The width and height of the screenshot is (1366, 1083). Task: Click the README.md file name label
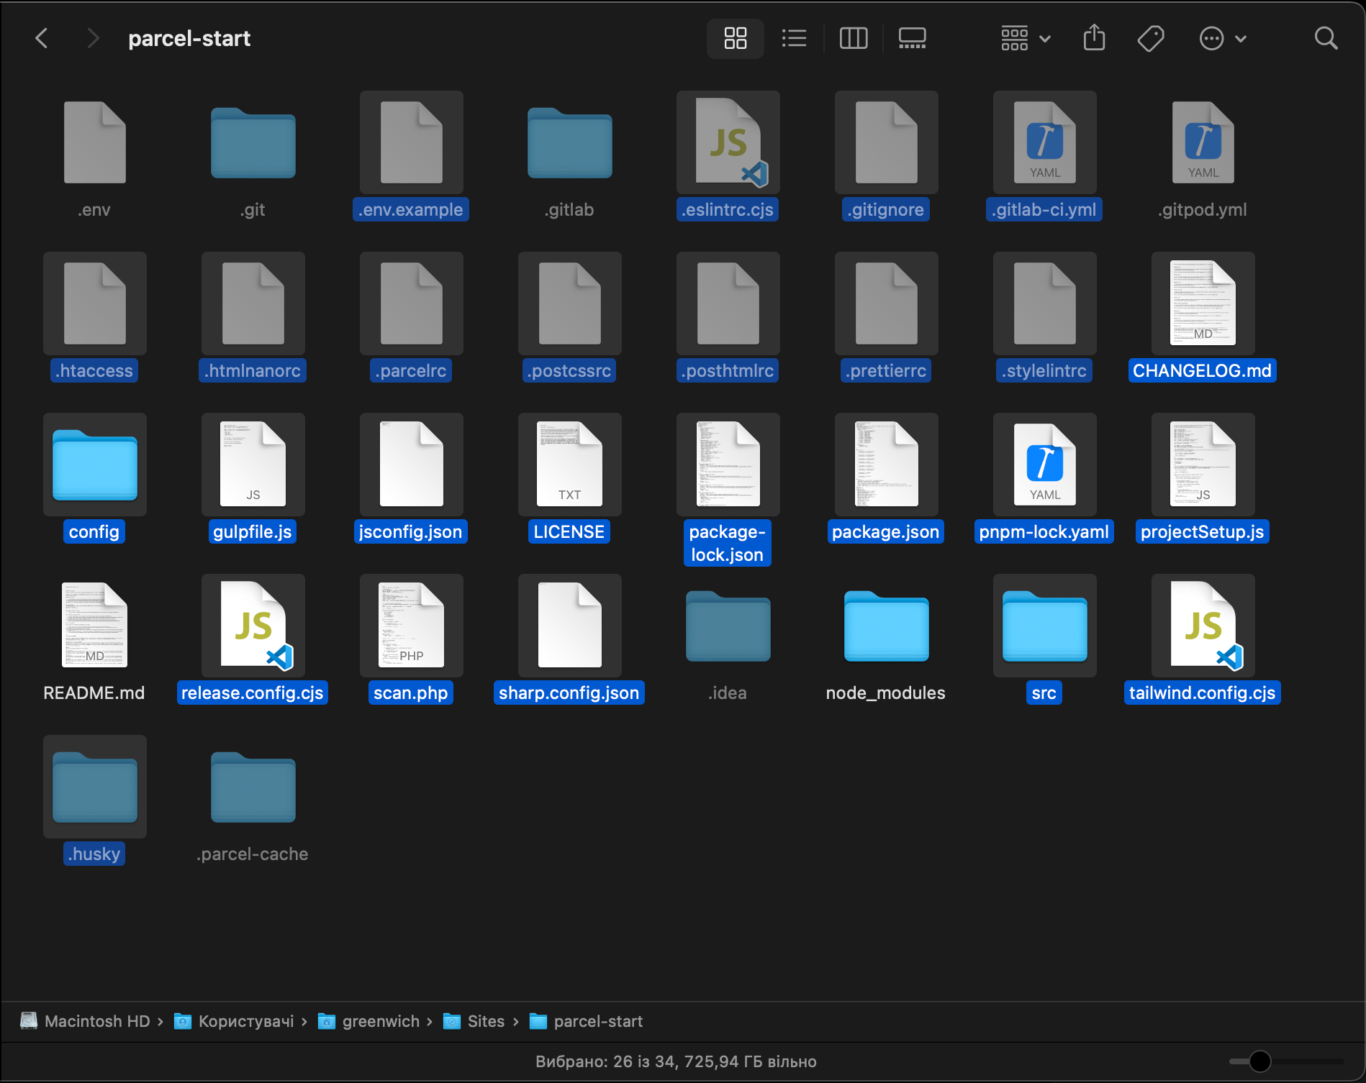pyautogui.click(x=94, y=693)
